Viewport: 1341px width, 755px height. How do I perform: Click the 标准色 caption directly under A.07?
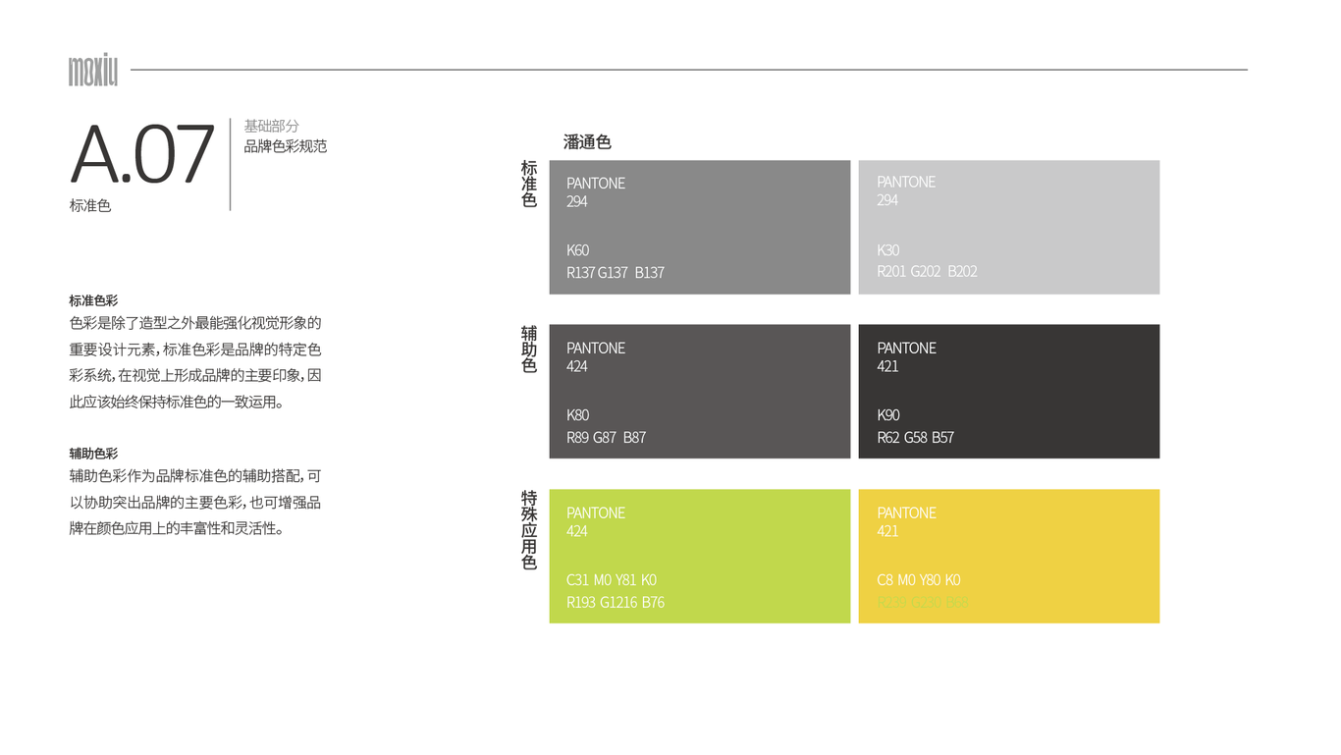pos(90,206)
